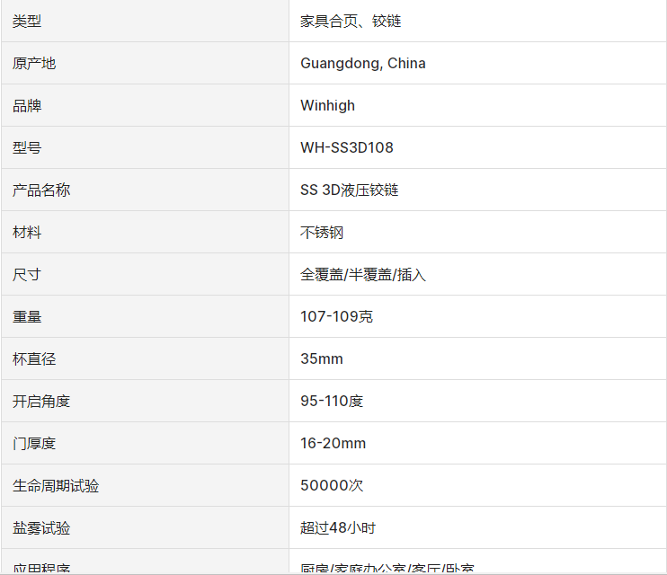
Task: Click the 95-110度 opening angle value
Action: 332,401
